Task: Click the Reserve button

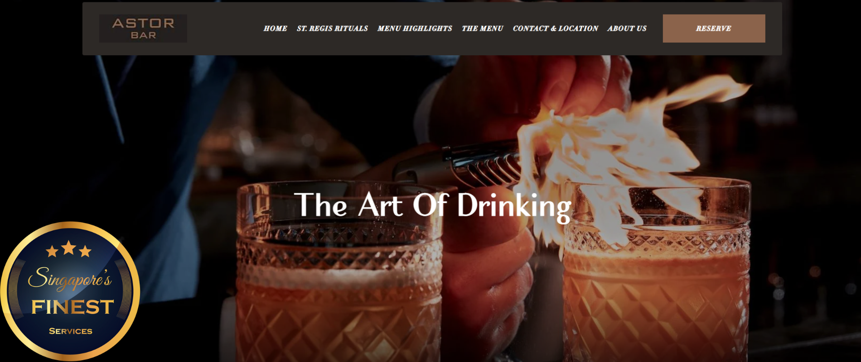Action: [714, 29]
